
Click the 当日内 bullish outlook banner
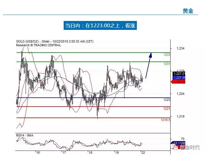click(100, 26)
